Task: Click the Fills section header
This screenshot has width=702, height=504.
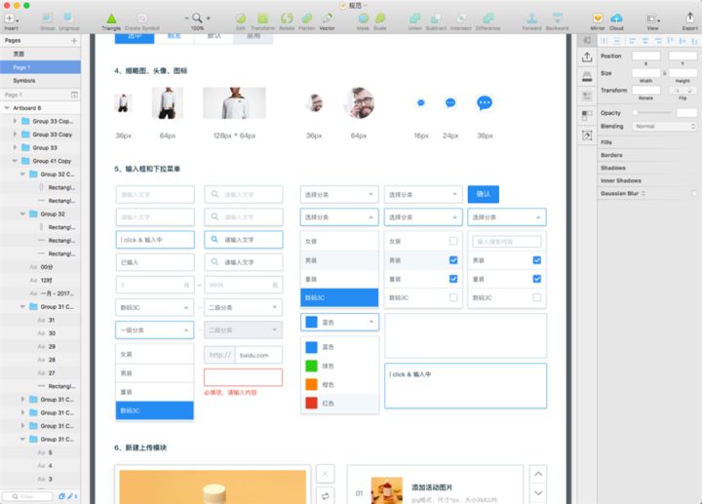Action: pyautogui.click(x=606, y=142)
